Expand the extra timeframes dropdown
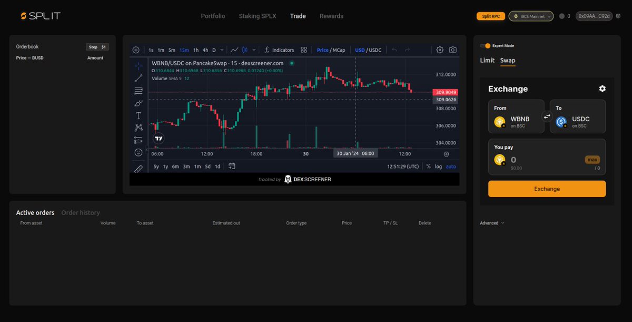This screenshot has width=632, height=322. pyautogui.click(x=221, y=50)
